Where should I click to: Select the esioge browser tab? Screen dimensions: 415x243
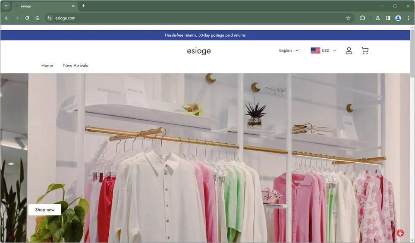coord(44,6)
